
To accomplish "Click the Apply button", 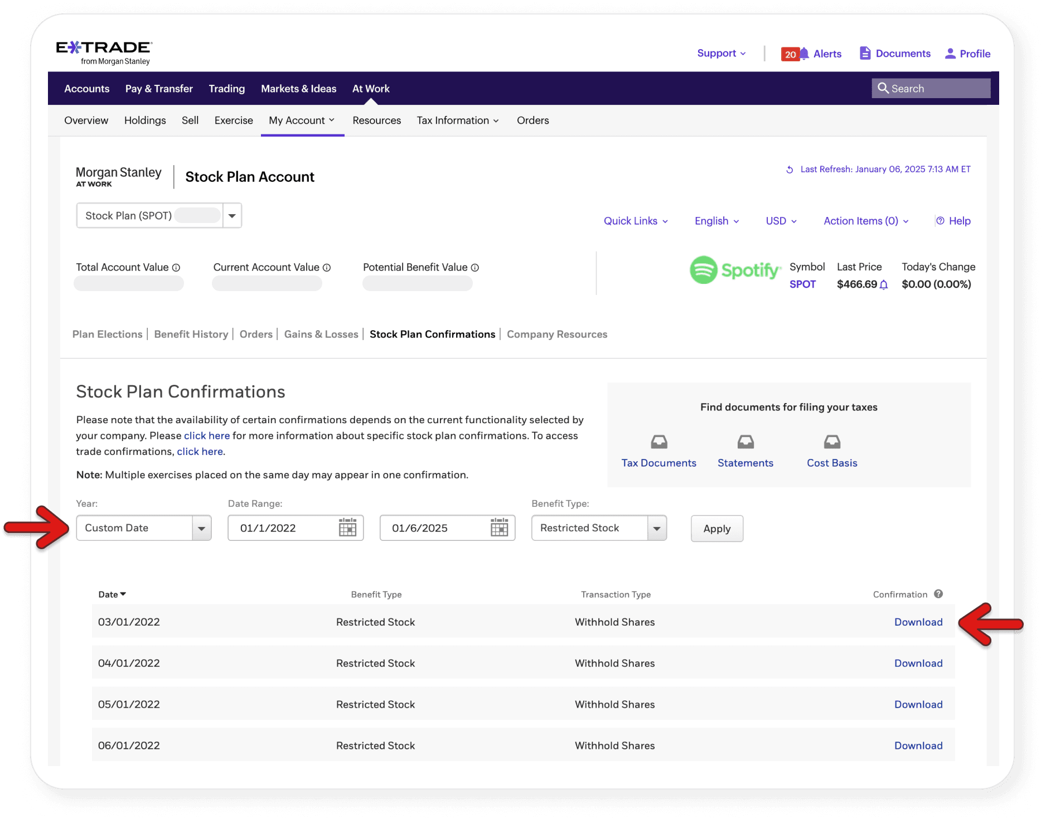I will [717, 529].
